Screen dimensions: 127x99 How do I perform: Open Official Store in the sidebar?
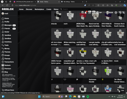(x=8, y=90)
